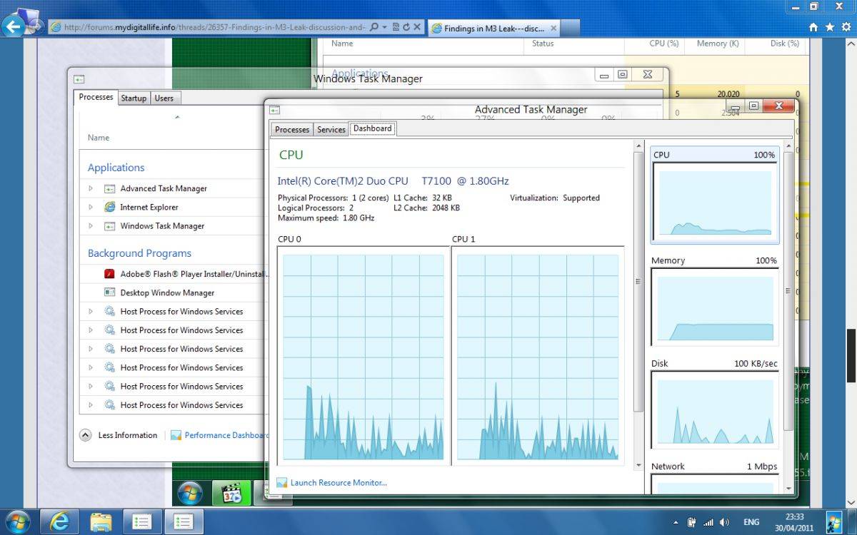Screen dimensions: 857x535
Task: Open the Favorites star in Internet Explorer
Action: (x=829, y=26)
